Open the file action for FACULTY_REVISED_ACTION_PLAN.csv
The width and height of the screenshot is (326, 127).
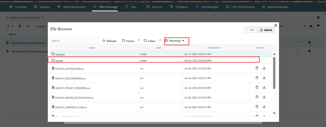[x=257, y=97]
